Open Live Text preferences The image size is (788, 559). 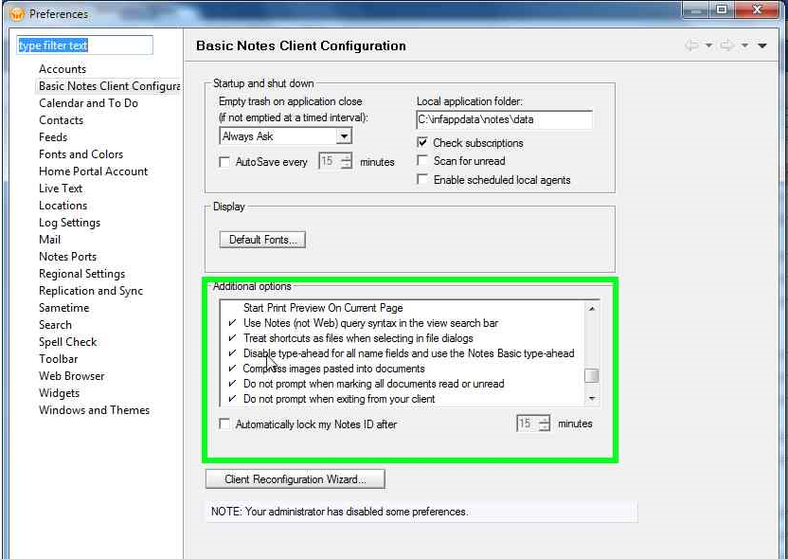point(61,189)
